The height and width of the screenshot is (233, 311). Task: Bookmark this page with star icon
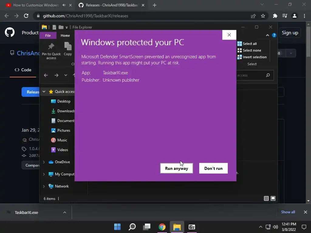pyautogui.click(x=263, y=16)
